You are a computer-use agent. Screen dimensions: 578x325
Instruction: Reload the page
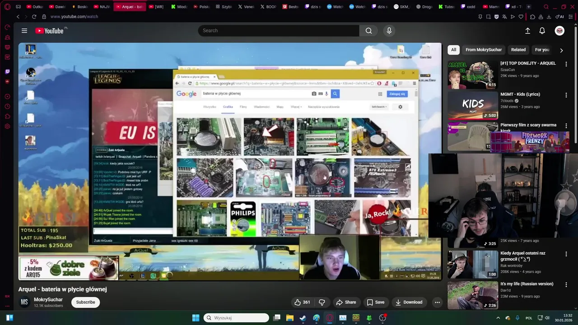point(34,17)
